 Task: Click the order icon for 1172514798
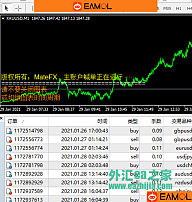point(9,131)
